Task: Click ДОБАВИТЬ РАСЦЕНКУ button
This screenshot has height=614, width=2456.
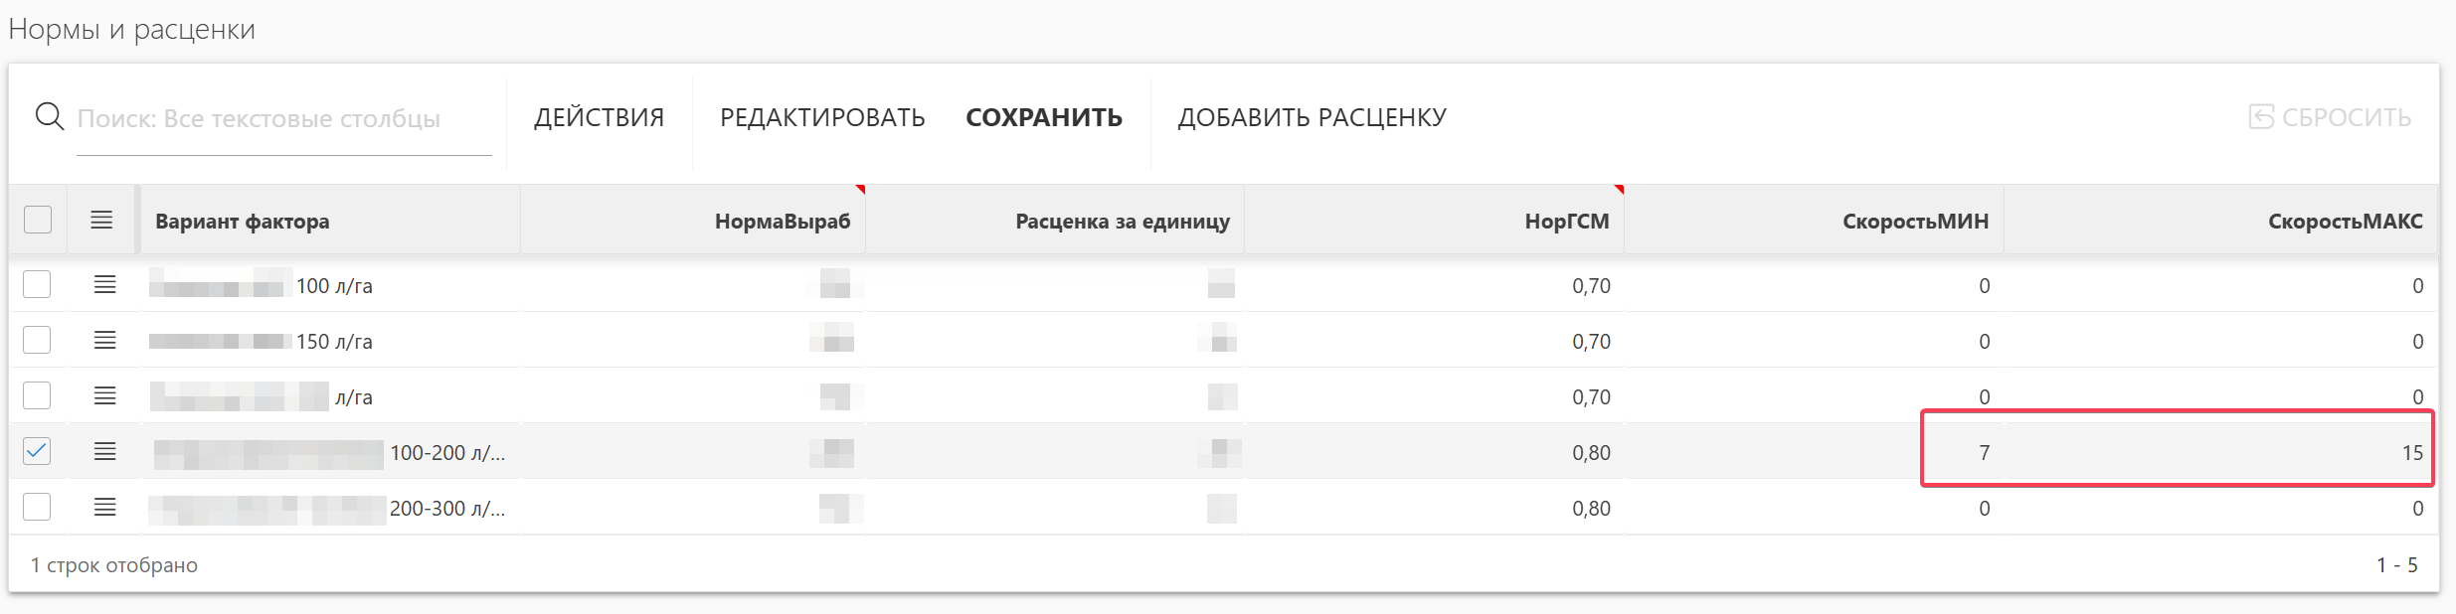Action: click(1312, 117)
